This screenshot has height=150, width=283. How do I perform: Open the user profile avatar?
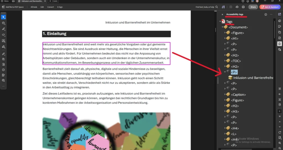[257, 1]
